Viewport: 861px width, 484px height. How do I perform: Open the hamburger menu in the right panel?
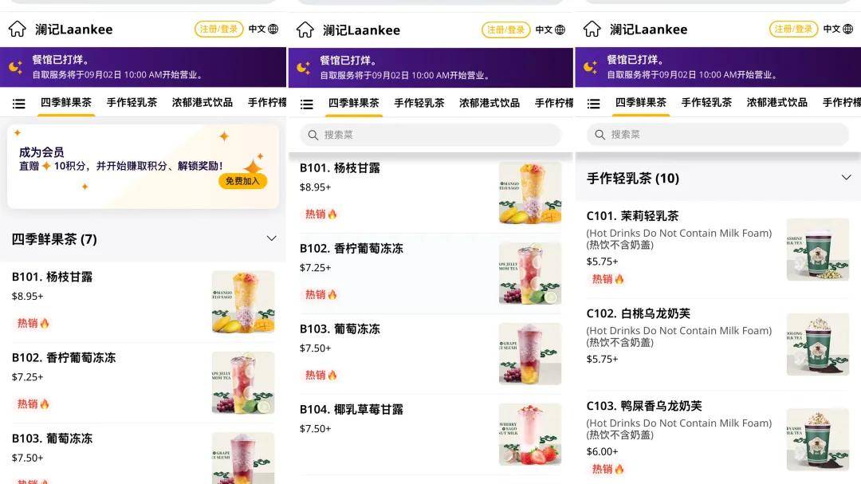pyautogui.click(x=594, y=104)
